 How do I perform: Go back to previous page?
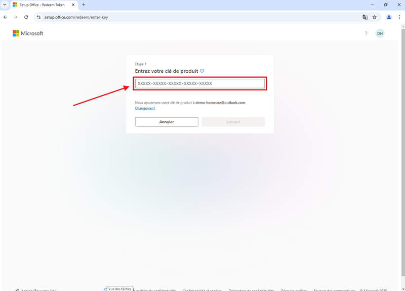coord(6,17)
